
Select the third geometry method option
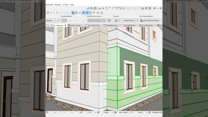77,20
